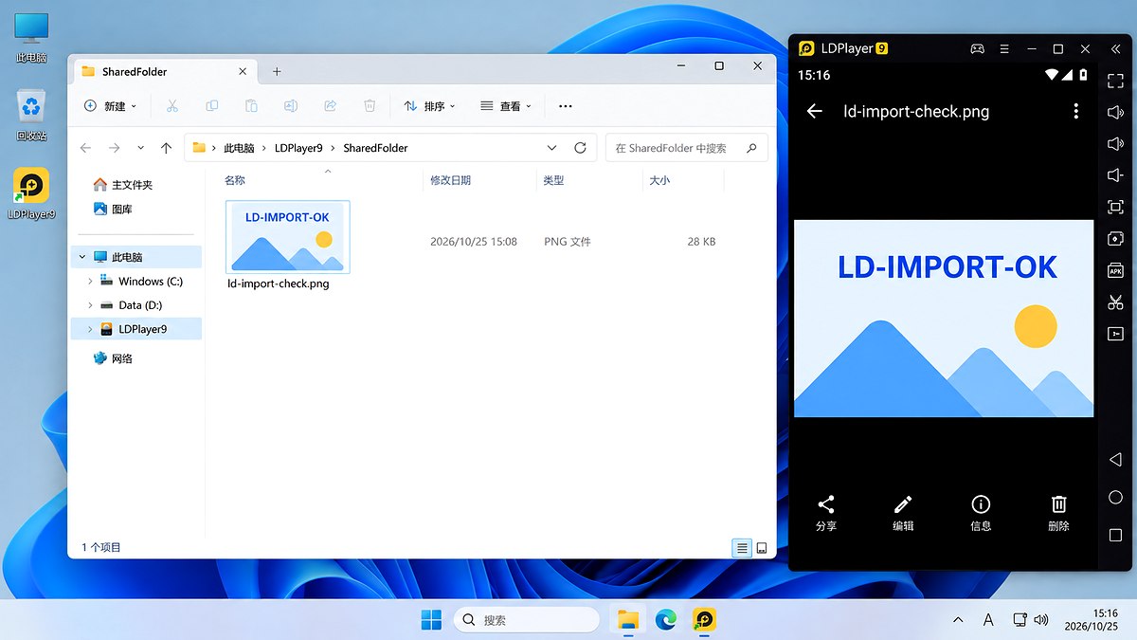1137x640 pixels.
Task: Navigate forward in File Explorer
Action: (x=115, y=148)
